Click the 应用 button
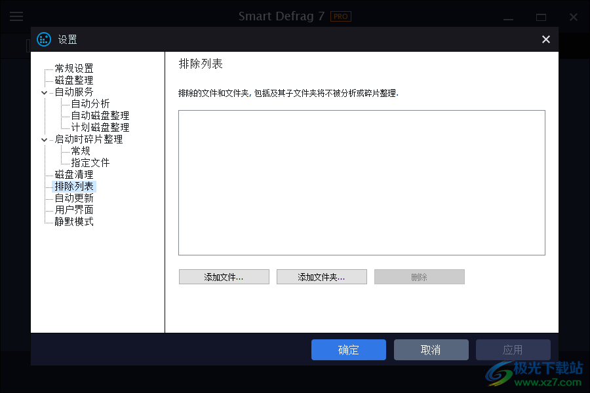This screenshot has width=590, height=393. point(513,350)
